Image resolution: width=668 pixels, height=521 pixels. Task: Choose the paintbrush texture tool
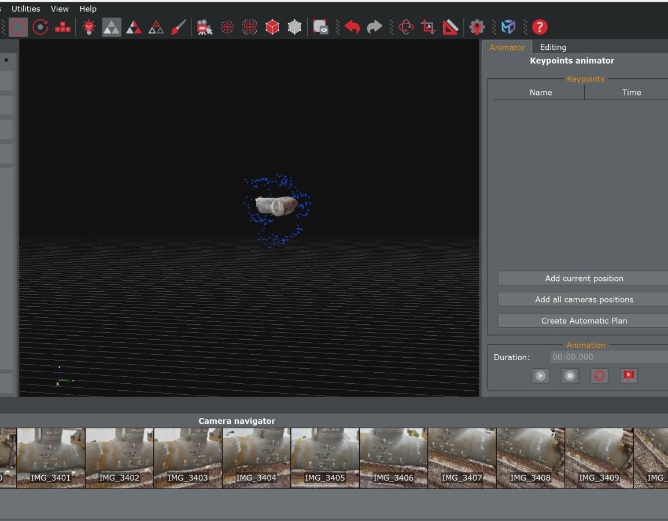point(179,27)
